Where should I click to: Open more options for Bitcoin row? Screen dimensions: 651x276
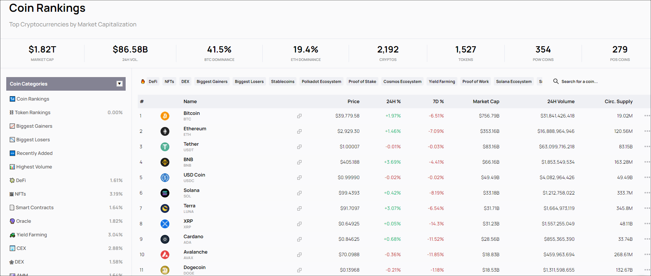pos(647,116)
